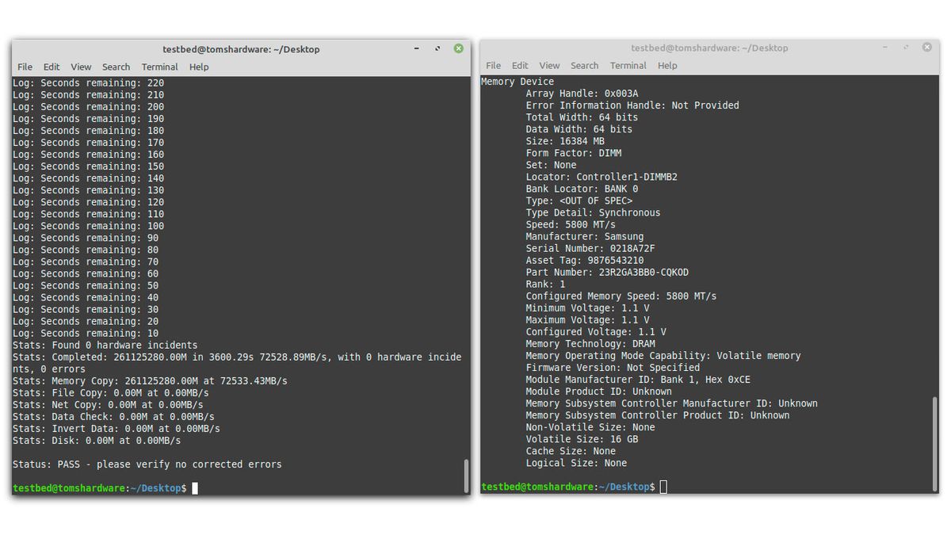Click 'Status: PASS - please verify' line
This screenshot has width=951, height=535.
pos(147,464)
